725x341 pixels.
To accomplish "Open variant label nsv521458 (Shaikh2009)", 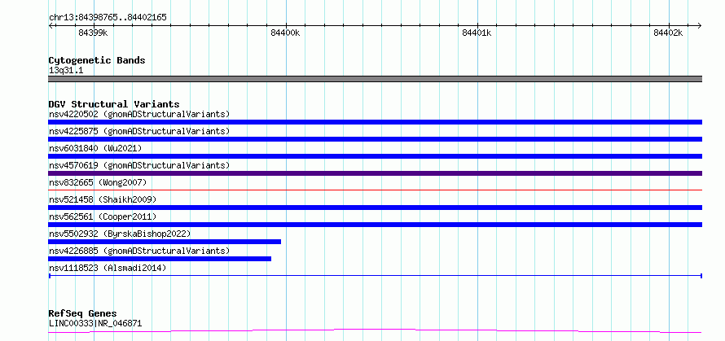I will coord(103,199).
